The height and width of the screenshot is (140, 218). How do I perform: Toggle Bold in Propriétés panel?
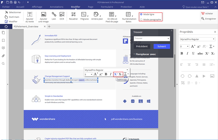pyautogui.click(x=182, y=53)
